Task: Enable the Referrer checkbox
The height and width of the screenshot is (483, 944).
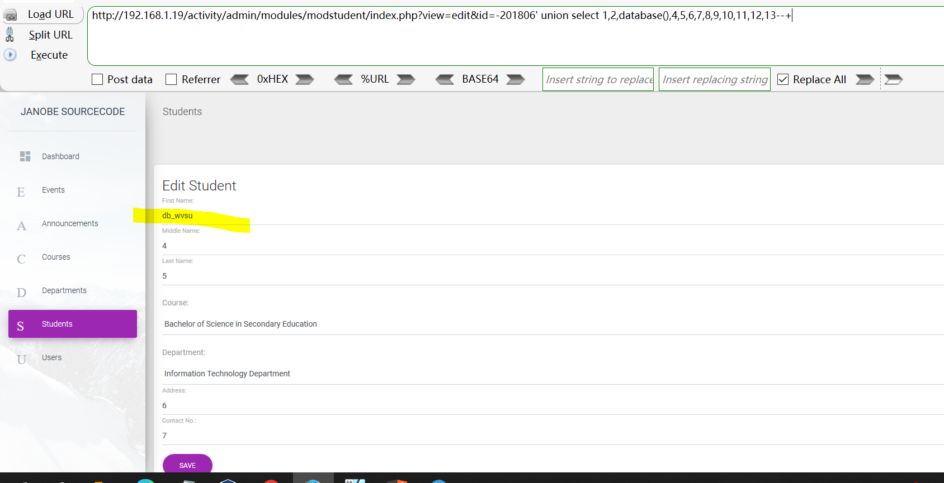Action: [x=171, y=79]
